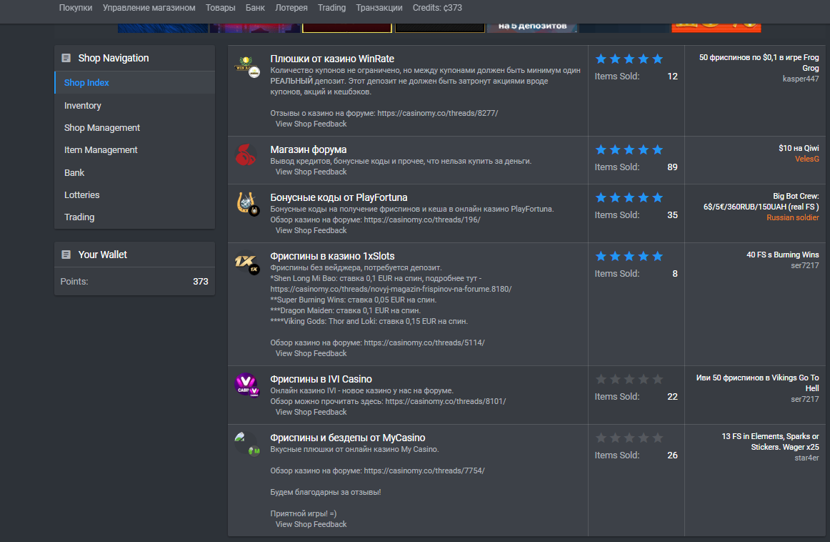Open Фриспины и бездепы от MyCasino shop
The image size is (830, 542).
pyautogui.click(x=347, y=438)
